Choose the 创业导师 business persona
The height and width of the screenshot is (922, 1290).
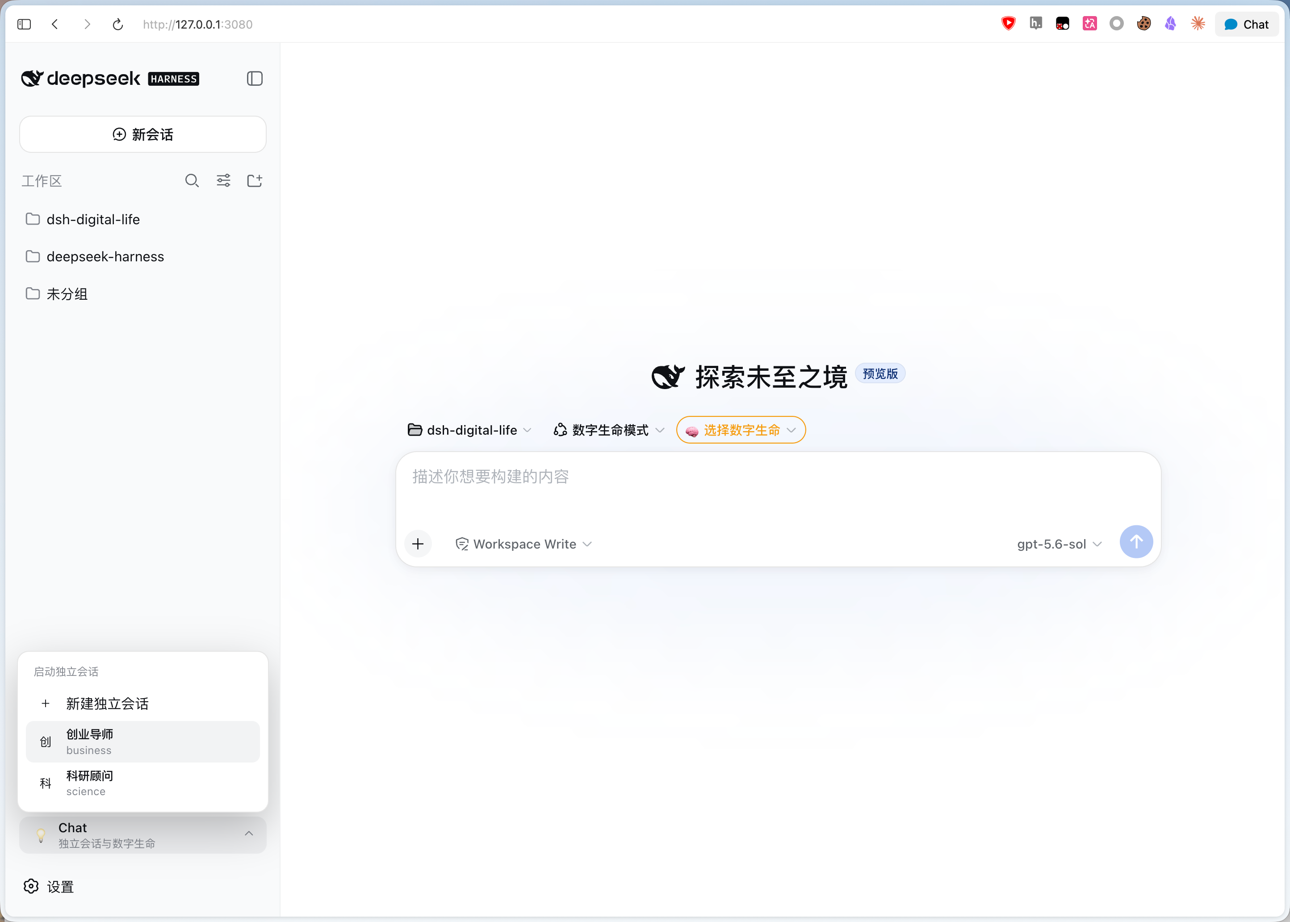[143, 742]
